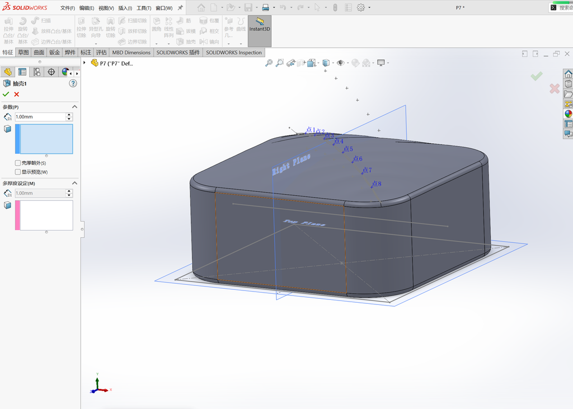
Task: Open the 工具(T) menu
Action: tap(144, 8)
